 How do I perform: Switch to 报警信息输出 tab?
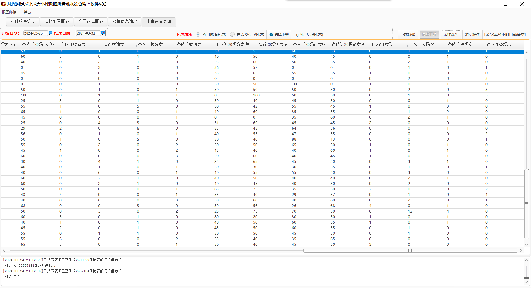tap(125, 22)
